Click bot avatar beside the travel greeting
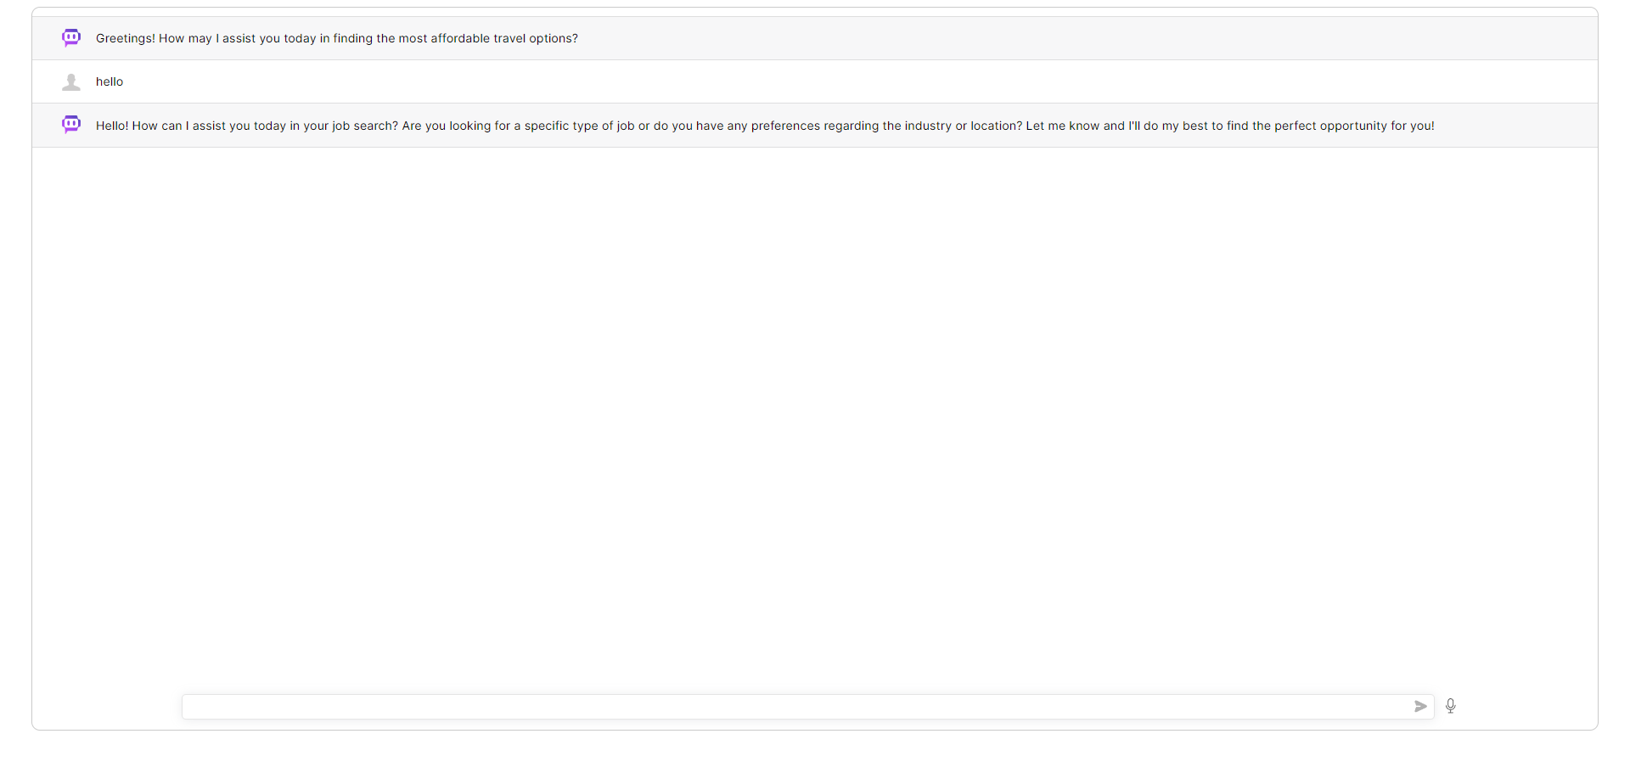Image resolution: width=1630 pixels, height=773 pixels. click(x=71, y=38)
